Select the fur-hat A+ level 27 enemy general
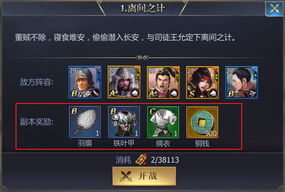This screenshot has height=192, width=285. click(124, 82)
